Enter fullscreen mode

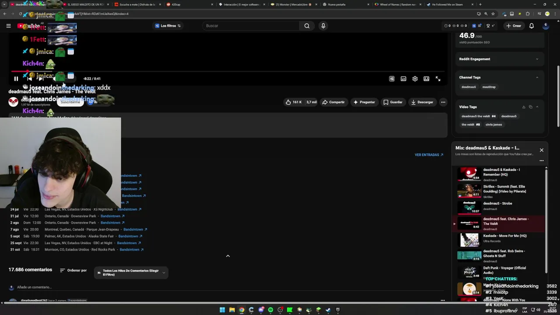coord(438,79)
